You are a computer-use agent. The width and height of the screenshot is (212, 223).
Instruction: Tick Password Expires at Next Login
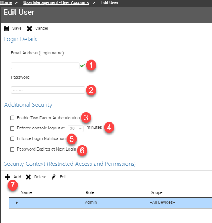(x=12, y=149)
